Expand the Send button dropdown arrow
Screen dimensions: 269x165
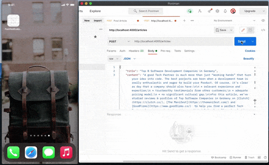pos(253,41)
